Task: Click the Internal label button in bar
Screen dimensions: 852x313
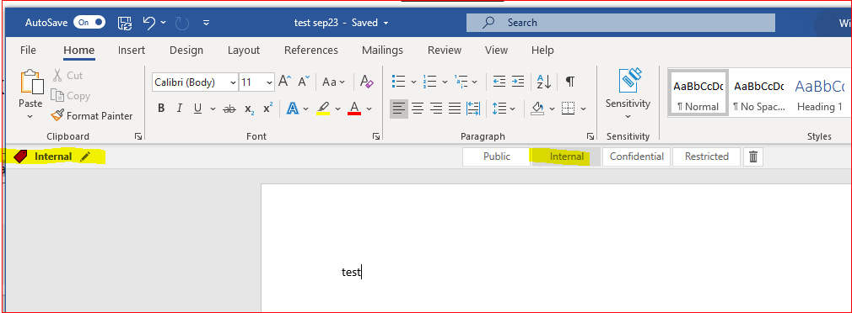Action: click(567, 156)
